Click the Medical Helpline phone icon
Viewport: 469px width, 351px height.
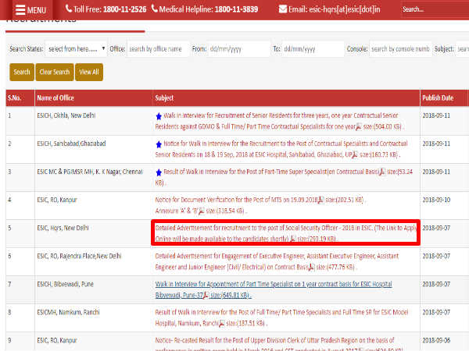(x=154, y=9)
